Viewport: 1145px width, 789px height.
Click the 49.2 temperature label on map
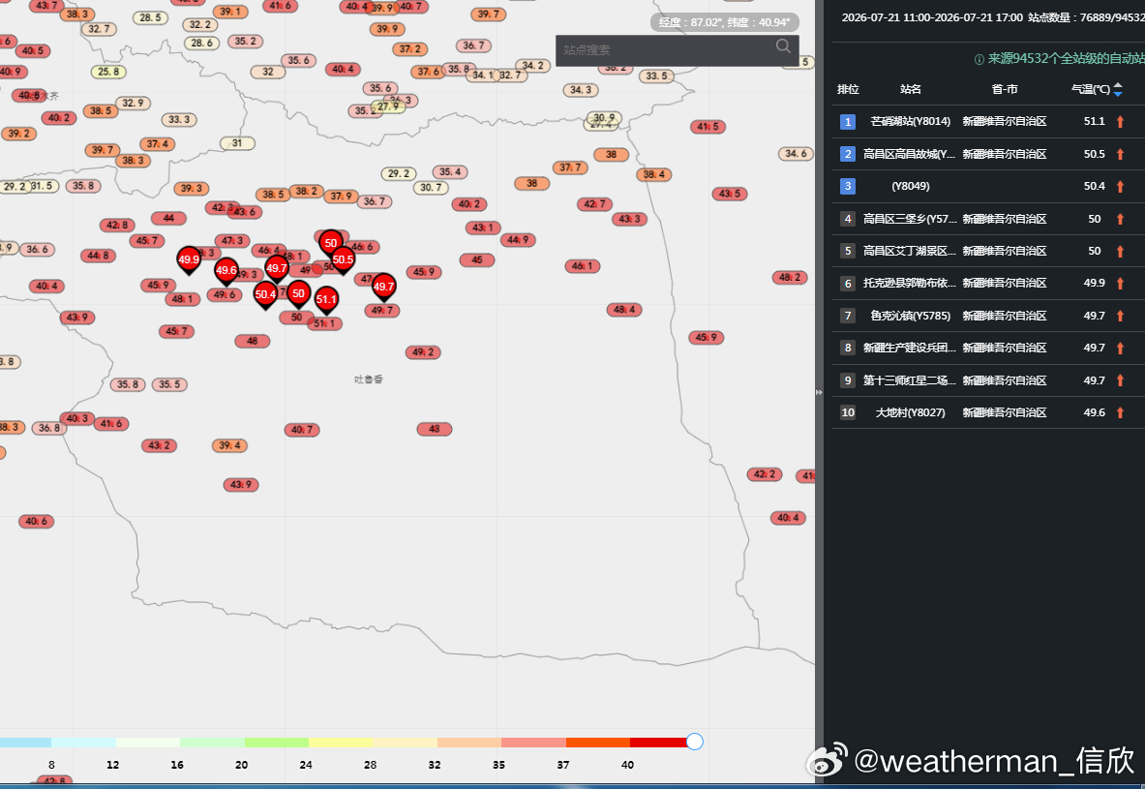[x=423, y=352]
